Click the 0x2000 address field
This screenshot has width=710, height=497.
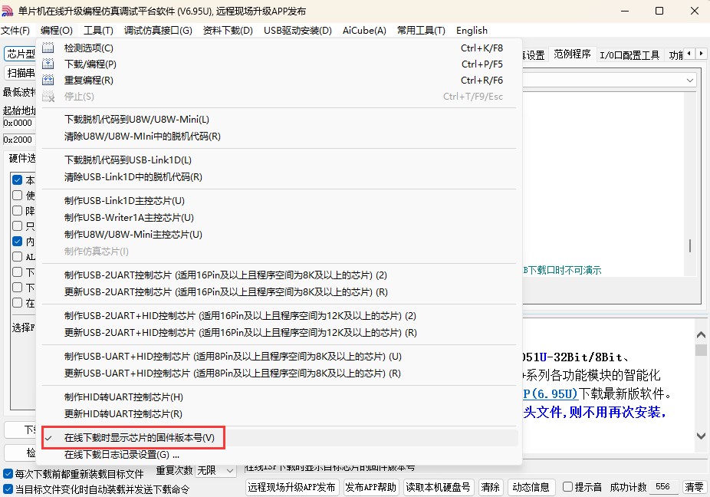coord(19,140)
